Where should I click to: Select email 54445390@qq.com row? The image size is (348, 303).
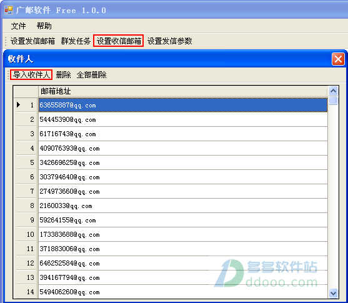[183, 120]
